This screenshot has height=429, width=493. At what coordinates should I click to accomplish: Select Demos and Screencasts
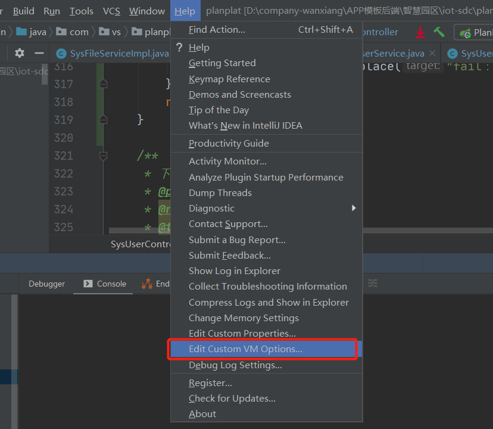266,94
